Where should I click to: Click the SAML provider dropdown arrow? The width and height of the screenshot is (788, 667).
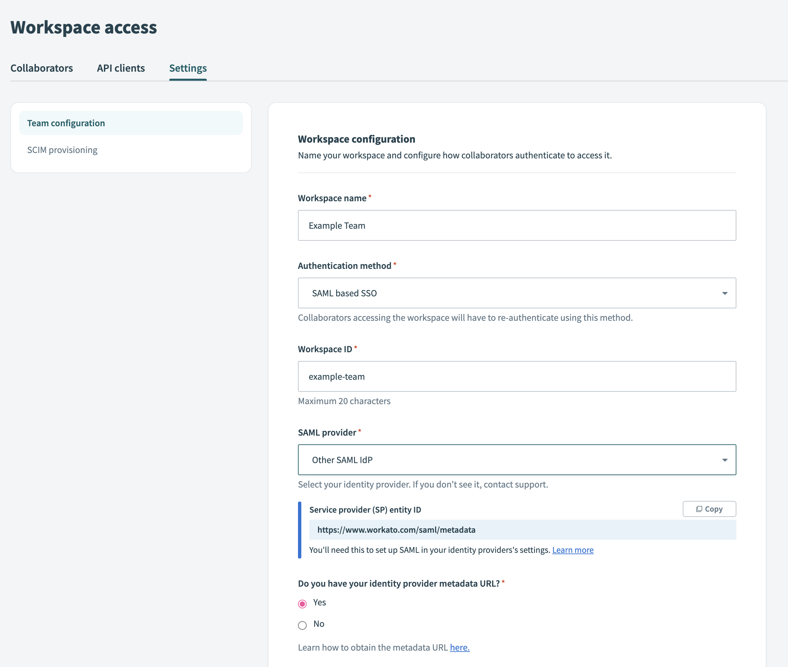click(x=725, y=460)
